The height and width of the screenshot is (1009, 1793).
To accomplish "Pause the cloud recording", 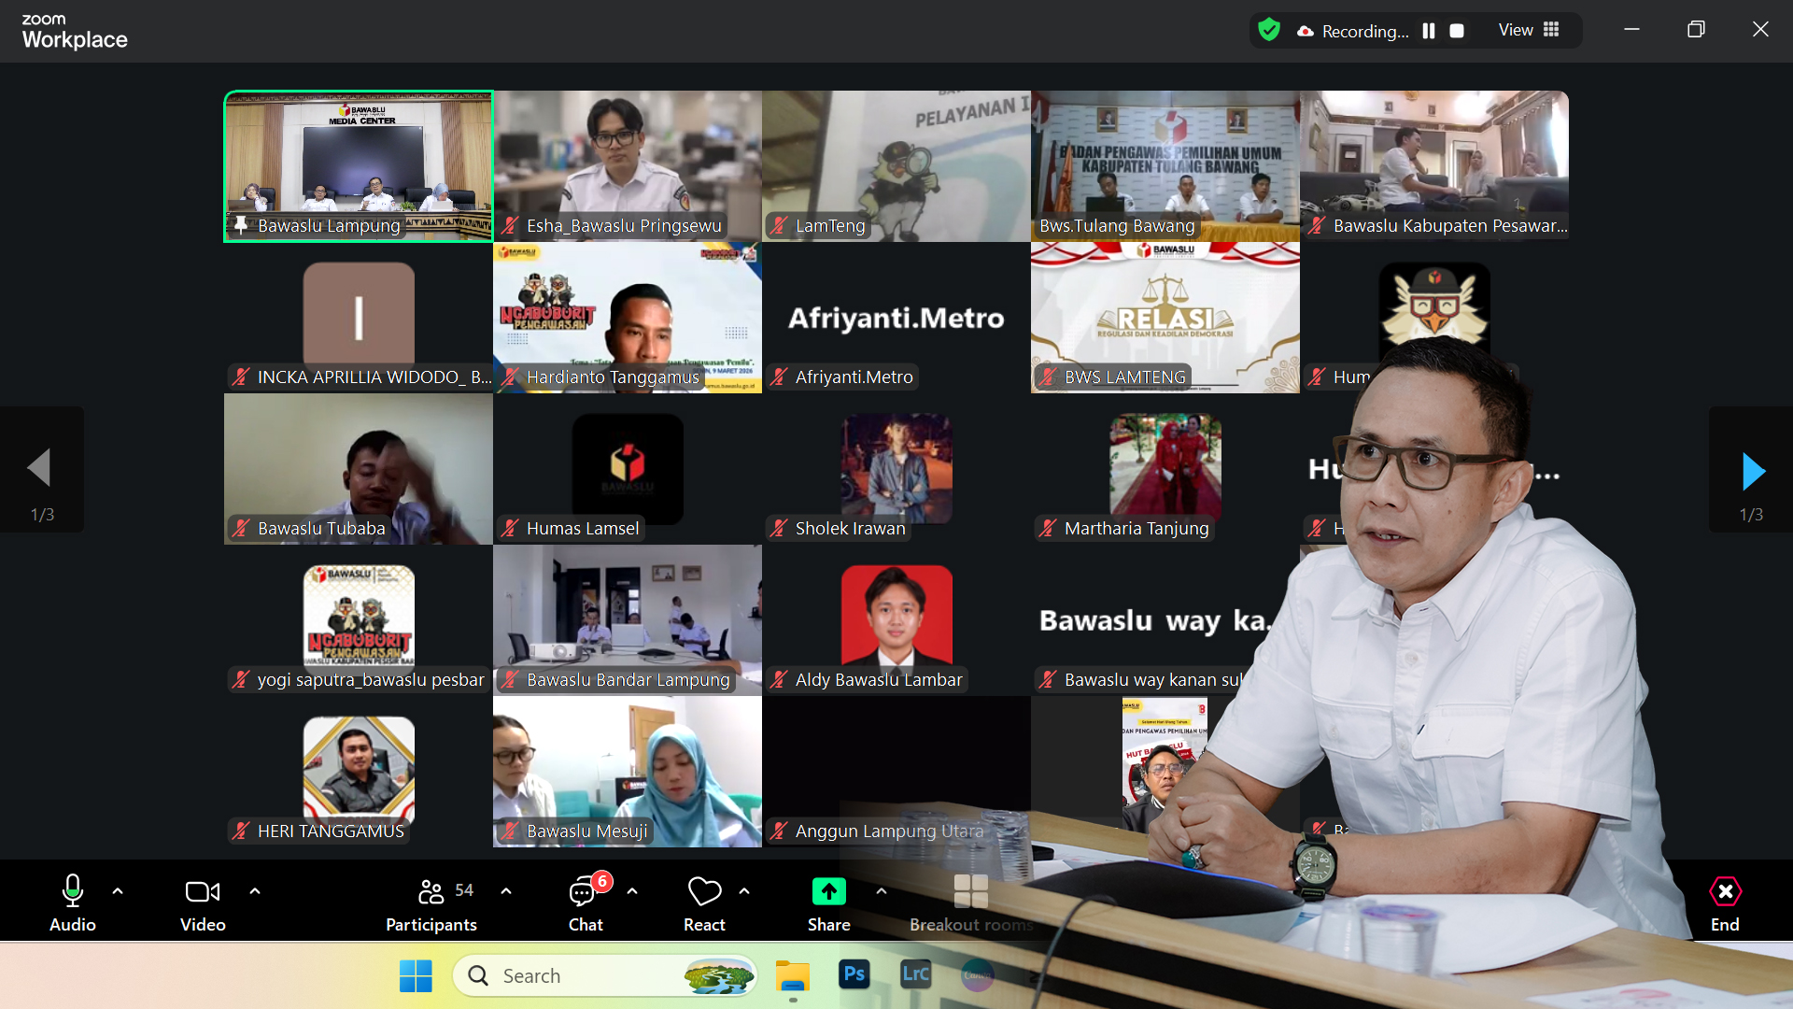I will (x=1428, y=31).
